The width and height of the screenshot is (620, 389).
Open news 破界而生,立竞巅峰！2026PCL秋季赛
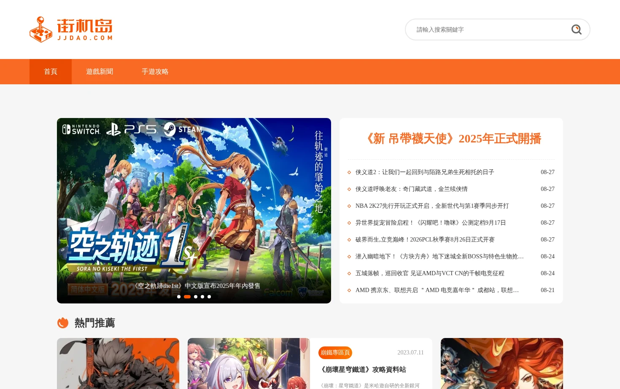(425, 239)
